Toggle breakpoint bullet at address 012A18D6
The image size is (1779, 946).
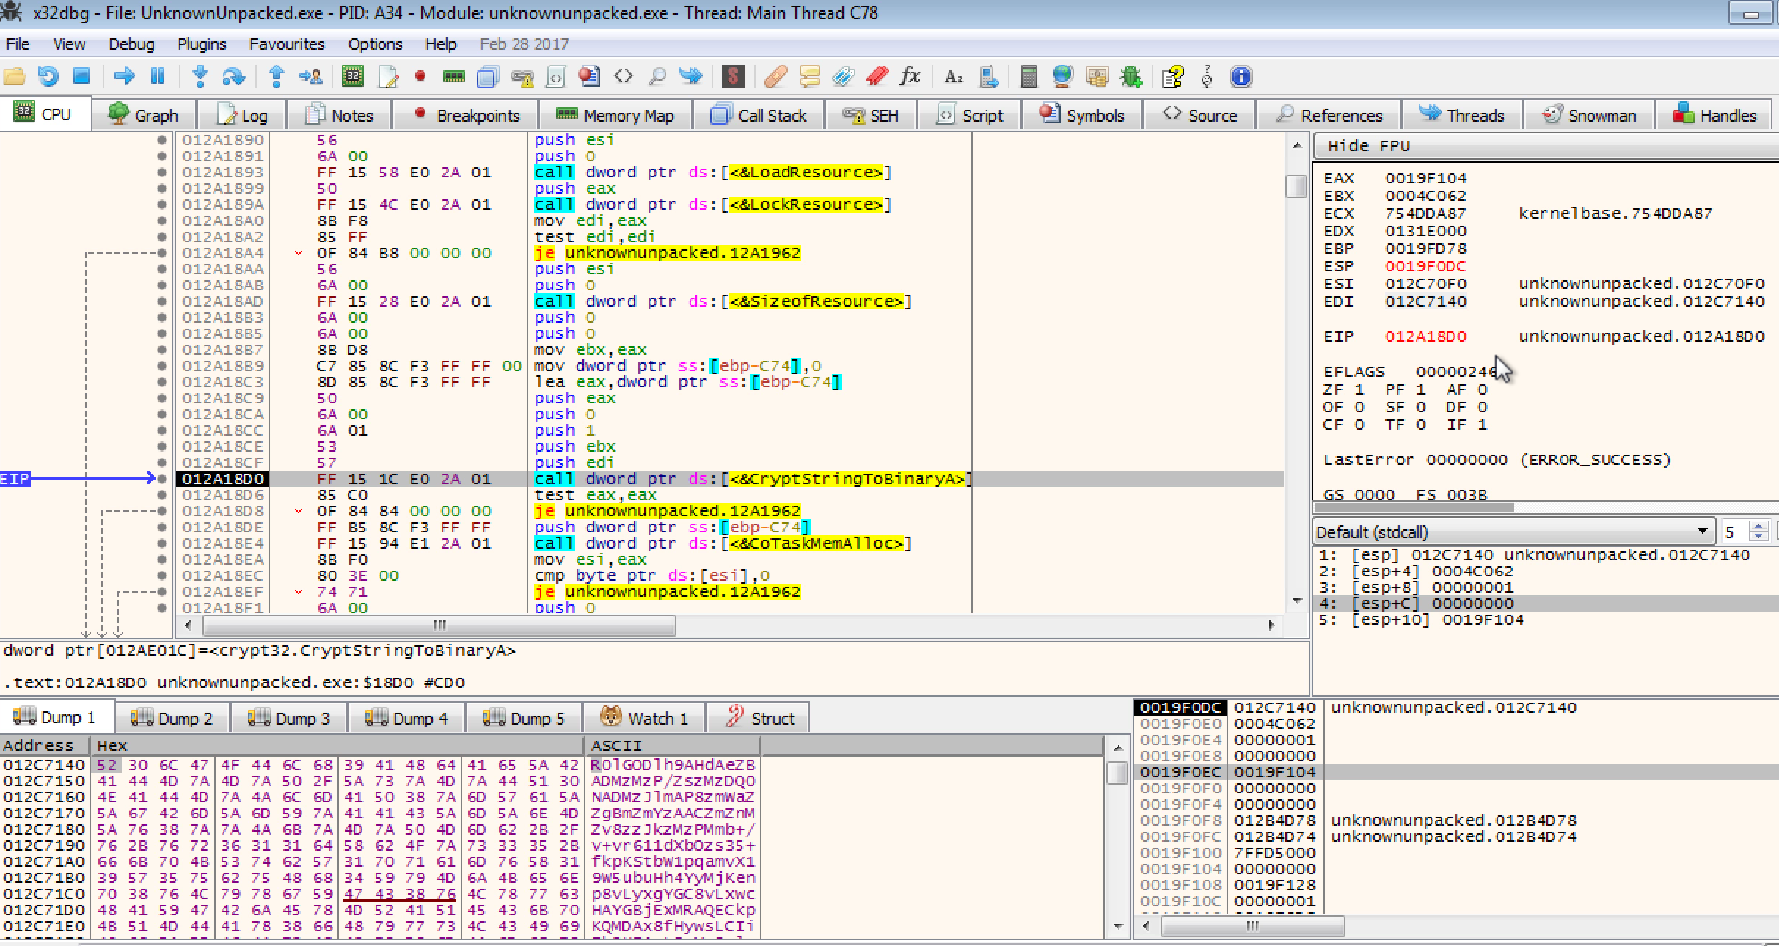[x=162, y=495]
